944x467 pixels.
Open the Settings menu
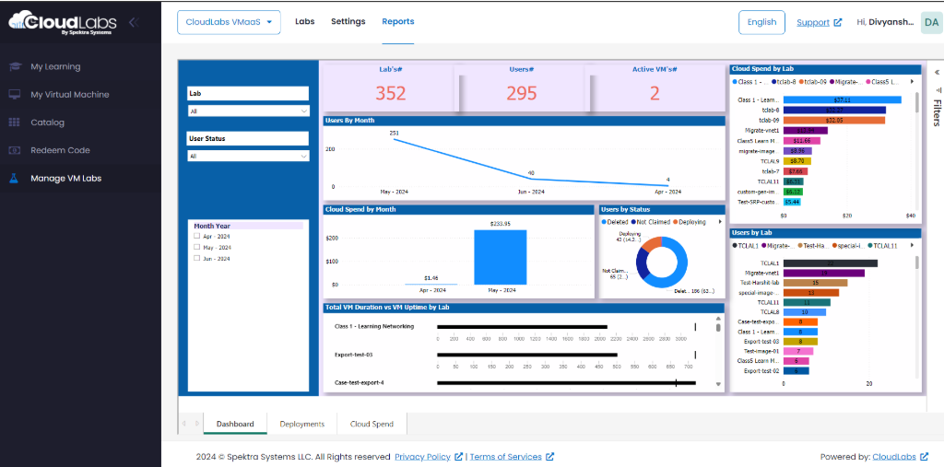pyautogui.click(x=348, y=22)
